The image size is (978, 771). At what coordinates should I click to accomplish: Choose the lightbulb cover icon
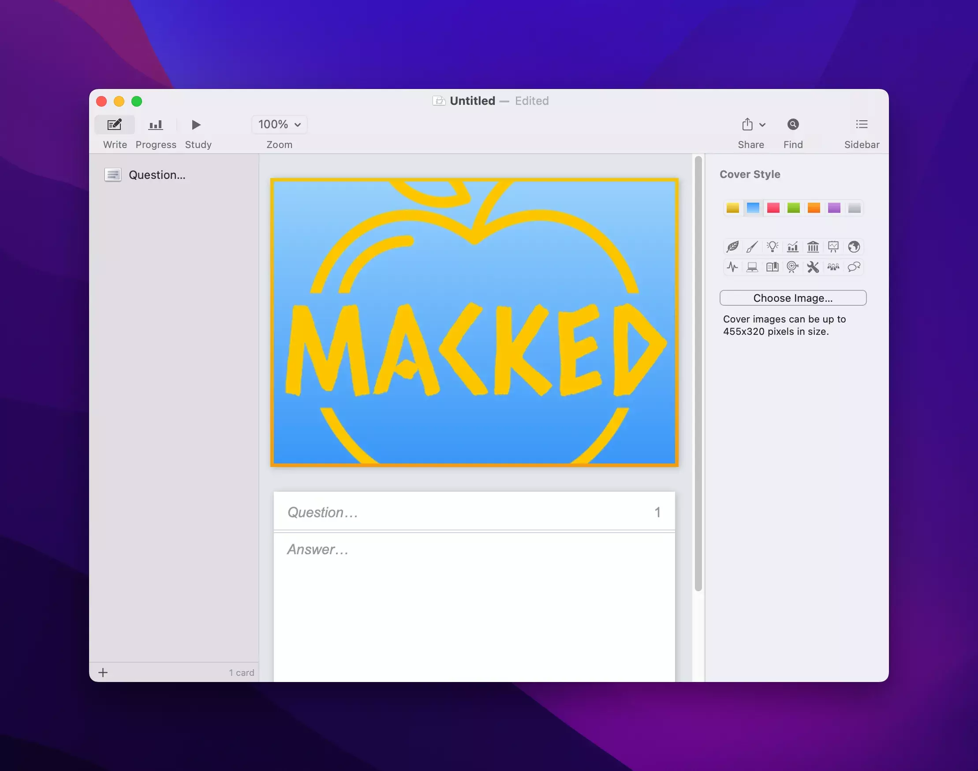[773, 246]
